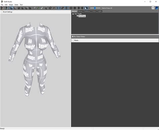The width and height of the screenshot is (159, 130).
Task: Click the sphere icon with center dot
Action: (71, 8)
